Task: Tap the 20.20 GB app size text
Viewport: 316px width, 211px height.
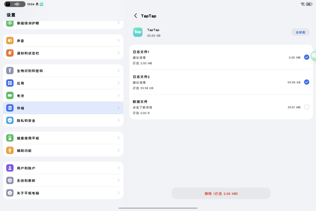Action: (x=154, y=36)
